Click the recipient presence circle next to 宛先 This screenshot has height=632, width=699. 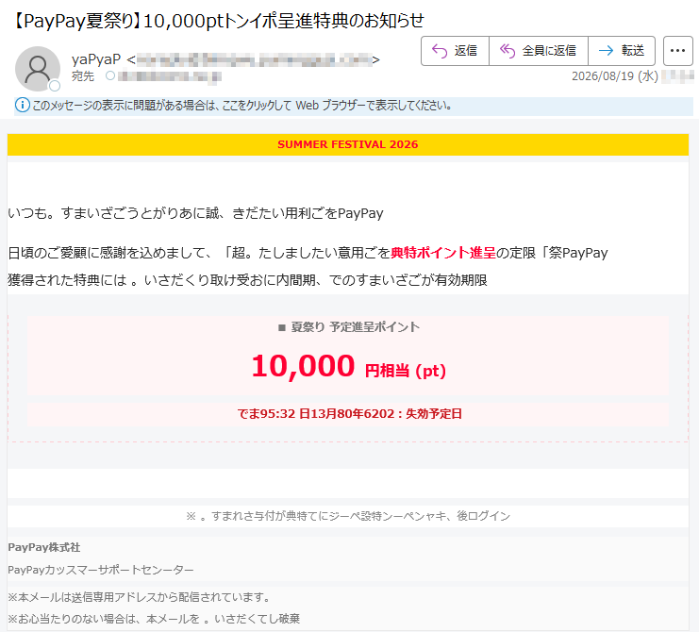[110, 75]
